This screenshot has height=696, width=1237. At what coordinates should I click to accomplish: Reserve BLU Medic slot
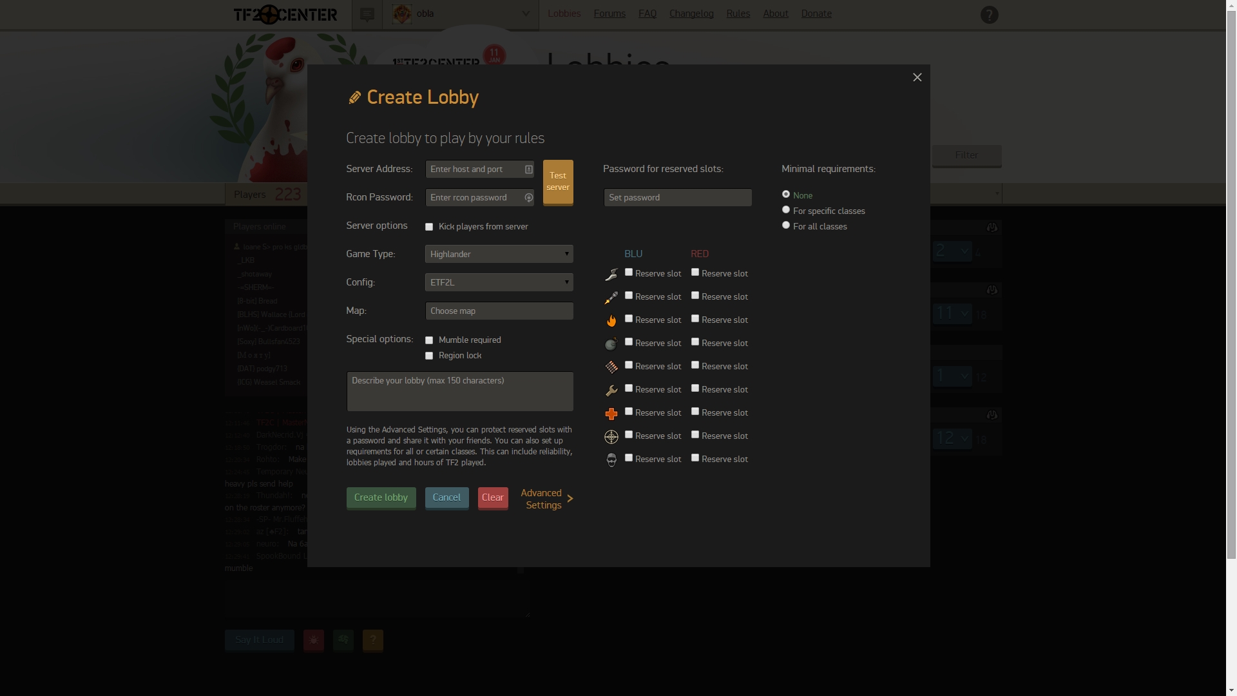(629, 412)
